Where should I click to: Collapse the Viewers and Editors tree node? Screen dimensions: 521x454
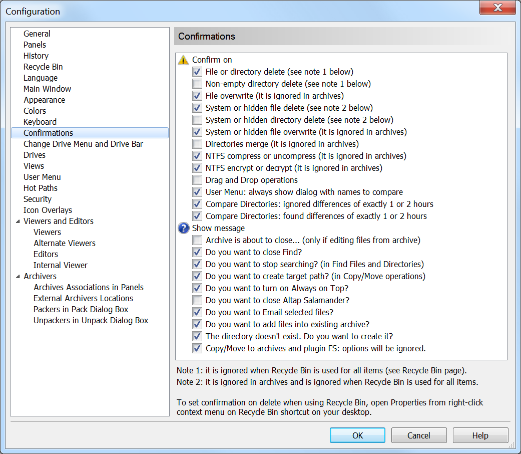click(x=17, y=221)
